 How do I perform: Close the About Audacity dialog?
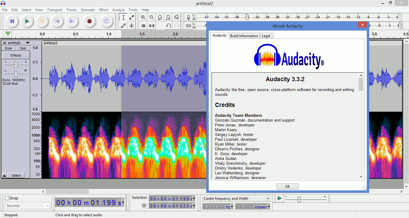click(362, 25)
